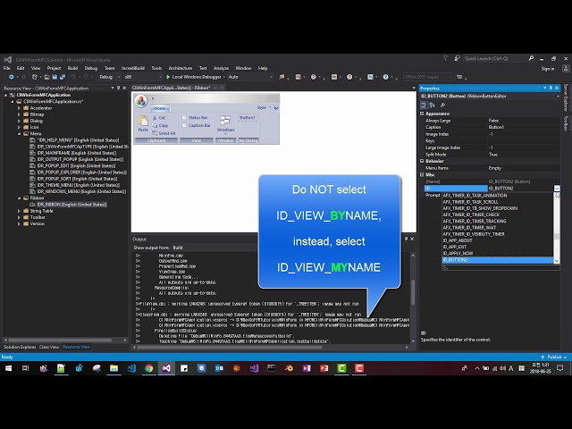The height and width of the screenshot is (429, 572).
Task: Open Chrome from the Windows taskbar
Action: pos(149,368)
